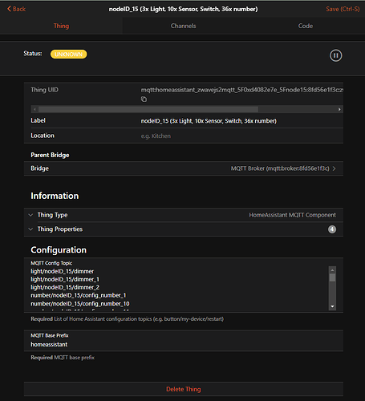Pause the thing with the pause icon
The height and width of the screenshot is (401, 365).
pyautogui.click(x=335, y=55)
